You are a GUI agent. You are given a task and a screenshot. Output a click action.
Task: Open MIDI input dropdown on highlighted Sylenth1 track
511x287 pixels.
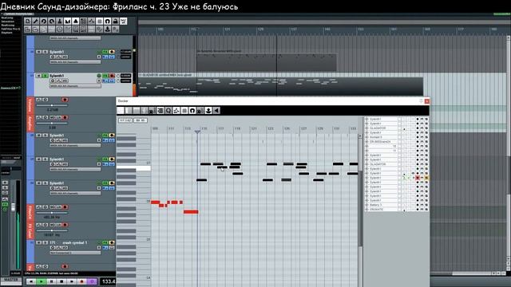[x=76, y=86]
